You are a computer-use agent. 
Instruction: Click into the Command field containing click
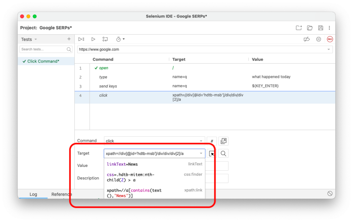tap(154, 141)
